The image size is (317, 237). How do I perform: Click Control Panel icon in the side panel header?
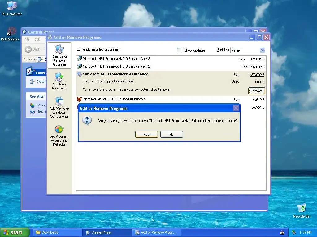coord(30,71)
